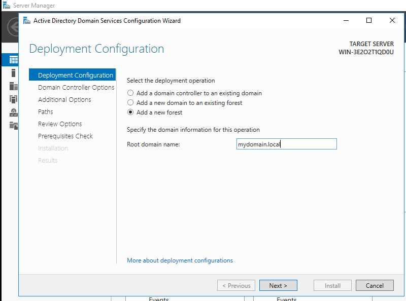Click the wizard title bar icon
406x301 pixels.
[26, 21]
